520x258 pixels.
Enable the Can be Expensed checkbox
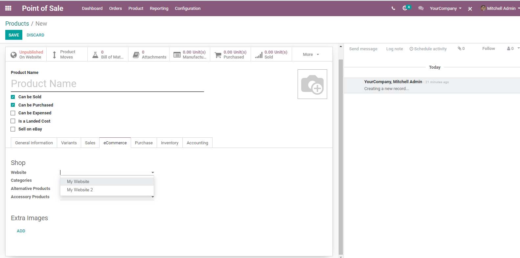coord(13,113)
